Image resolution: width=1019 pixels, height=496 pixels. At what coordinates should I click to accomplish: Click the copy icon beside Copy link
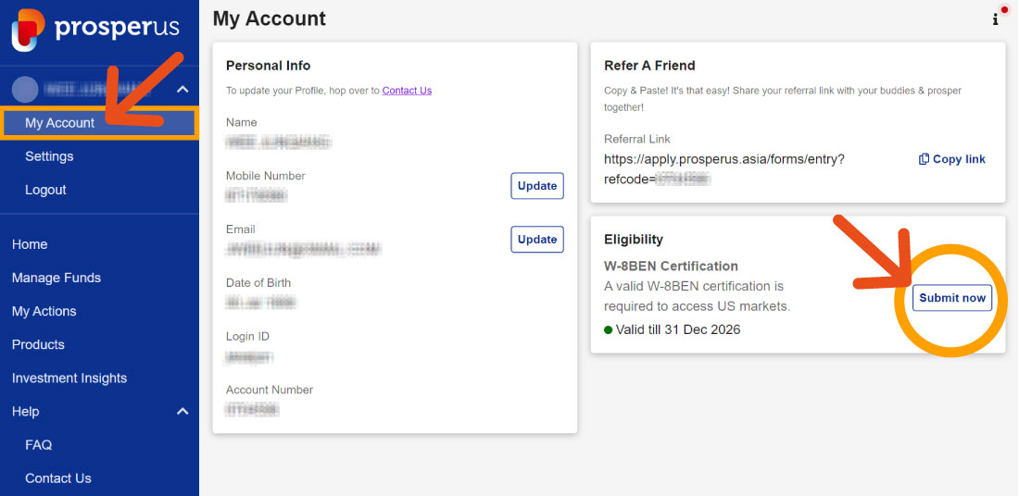point(924,159)
